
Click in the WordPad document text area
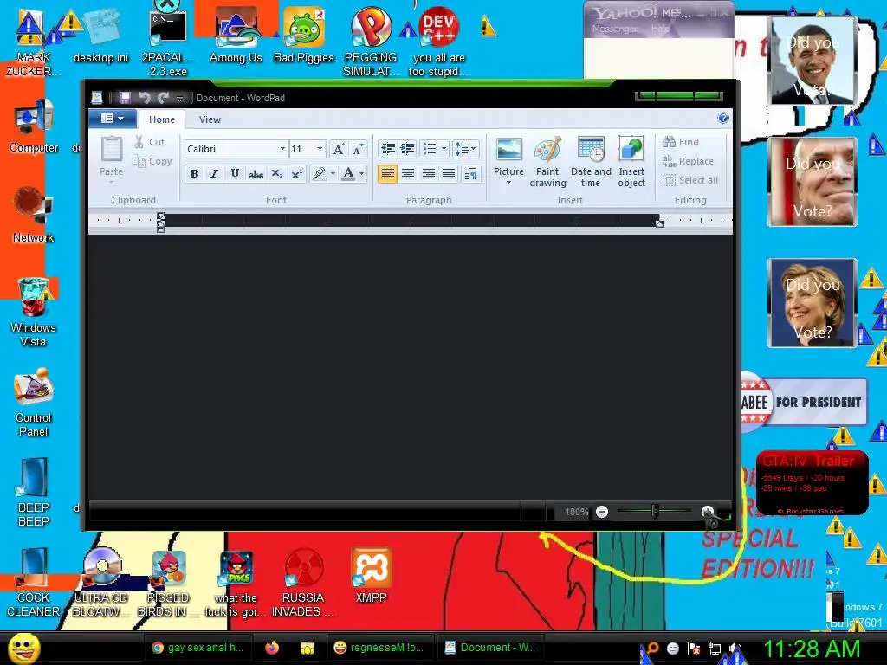(410, 366)
